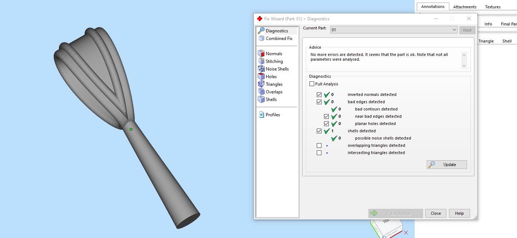This screenshot has width=517, height=238.
Task: Enable intersecting triangles detected checkbox
Action: click(319, 153)
